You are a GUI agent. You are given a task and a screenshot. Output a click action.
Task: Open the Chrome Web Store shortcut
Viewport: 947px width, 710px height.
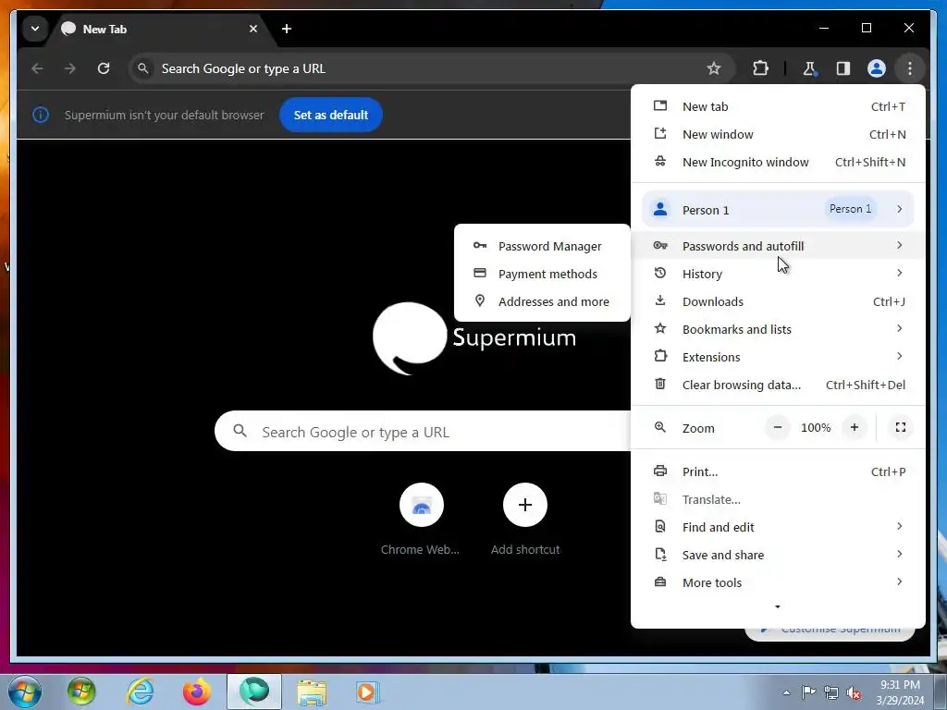pos(421,520)
